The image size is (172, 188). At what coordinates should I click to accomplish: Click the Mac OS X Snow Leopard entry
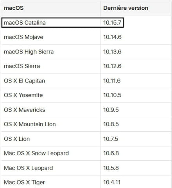(36, 154)
